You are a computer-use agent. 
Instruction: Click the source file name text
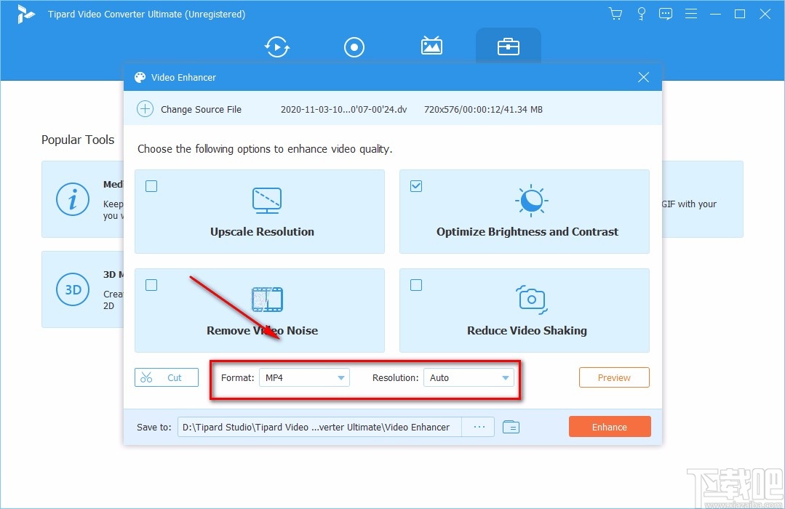(x=343, y=109)
